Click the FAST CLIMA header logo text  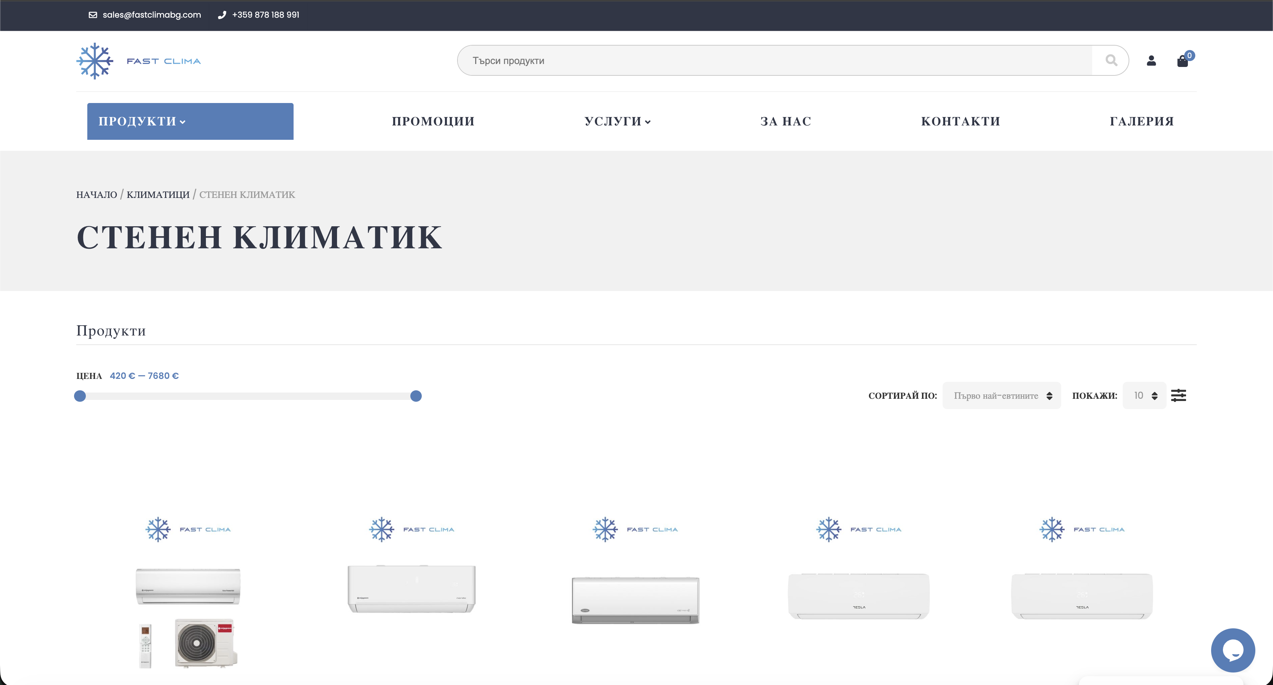[x=164, y=61]
